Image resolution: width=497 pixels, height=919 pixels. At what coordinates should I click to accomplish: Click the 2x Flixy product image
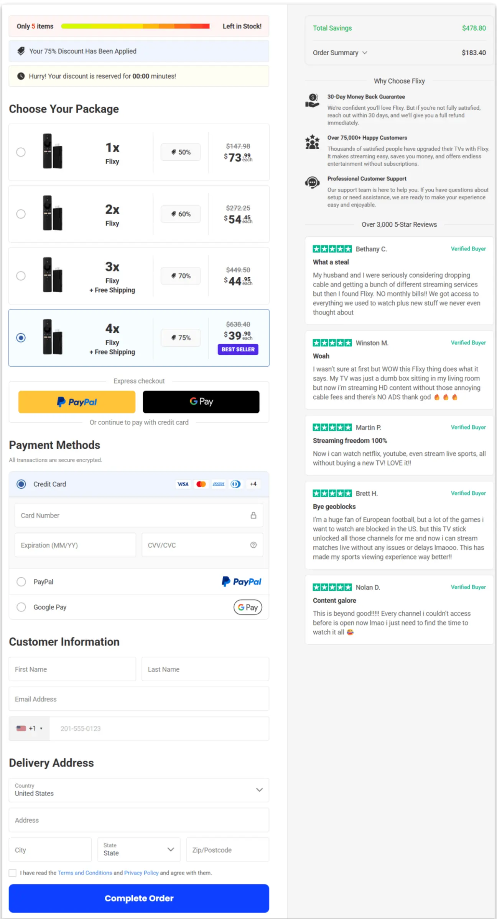coord(53,213)
